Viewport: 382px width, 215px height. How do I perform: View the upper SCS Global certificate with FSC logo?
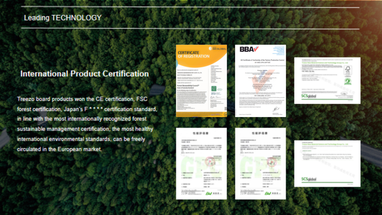(x=327, y=81)
